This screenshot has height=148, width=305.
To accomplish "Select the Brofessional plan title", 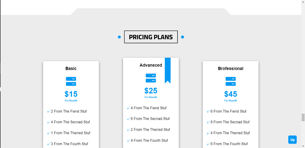I will (231, 68).
